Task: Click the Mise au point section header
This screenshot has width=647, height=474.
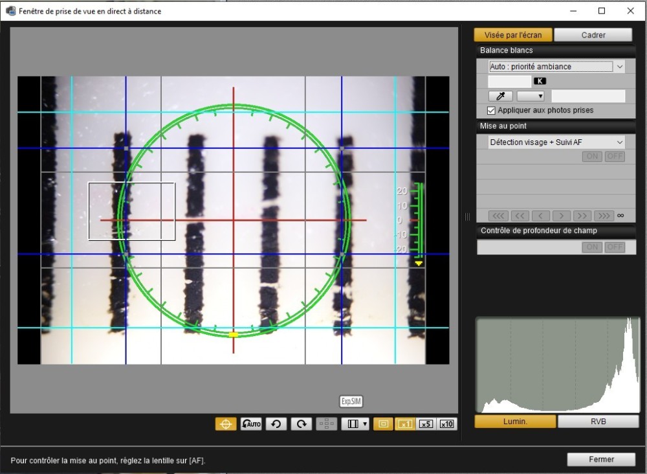Action: click(x=556, y=126)
